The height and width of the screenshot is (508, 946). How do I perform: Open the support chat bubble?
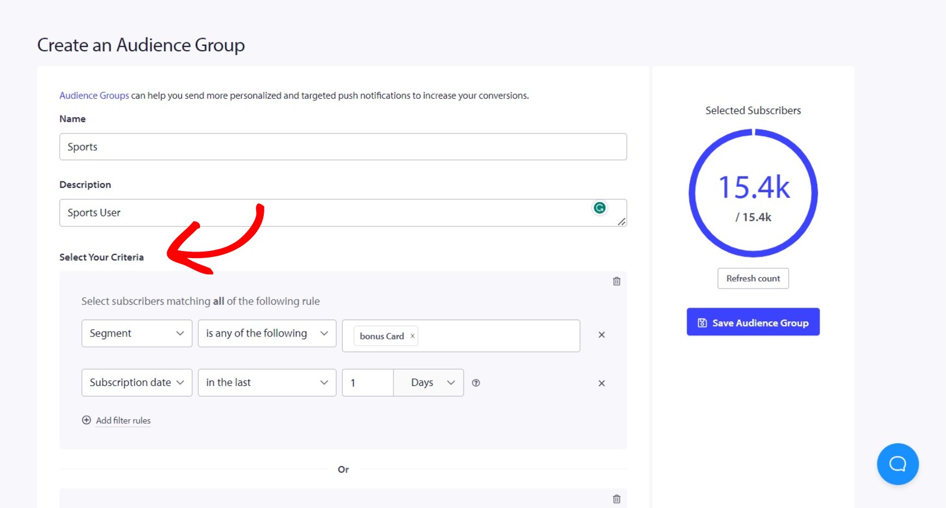pos(898,464)
